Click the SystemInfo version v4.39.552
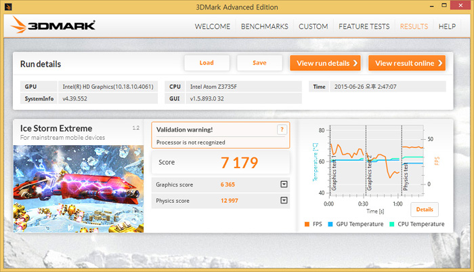 [x=108, y=98]
